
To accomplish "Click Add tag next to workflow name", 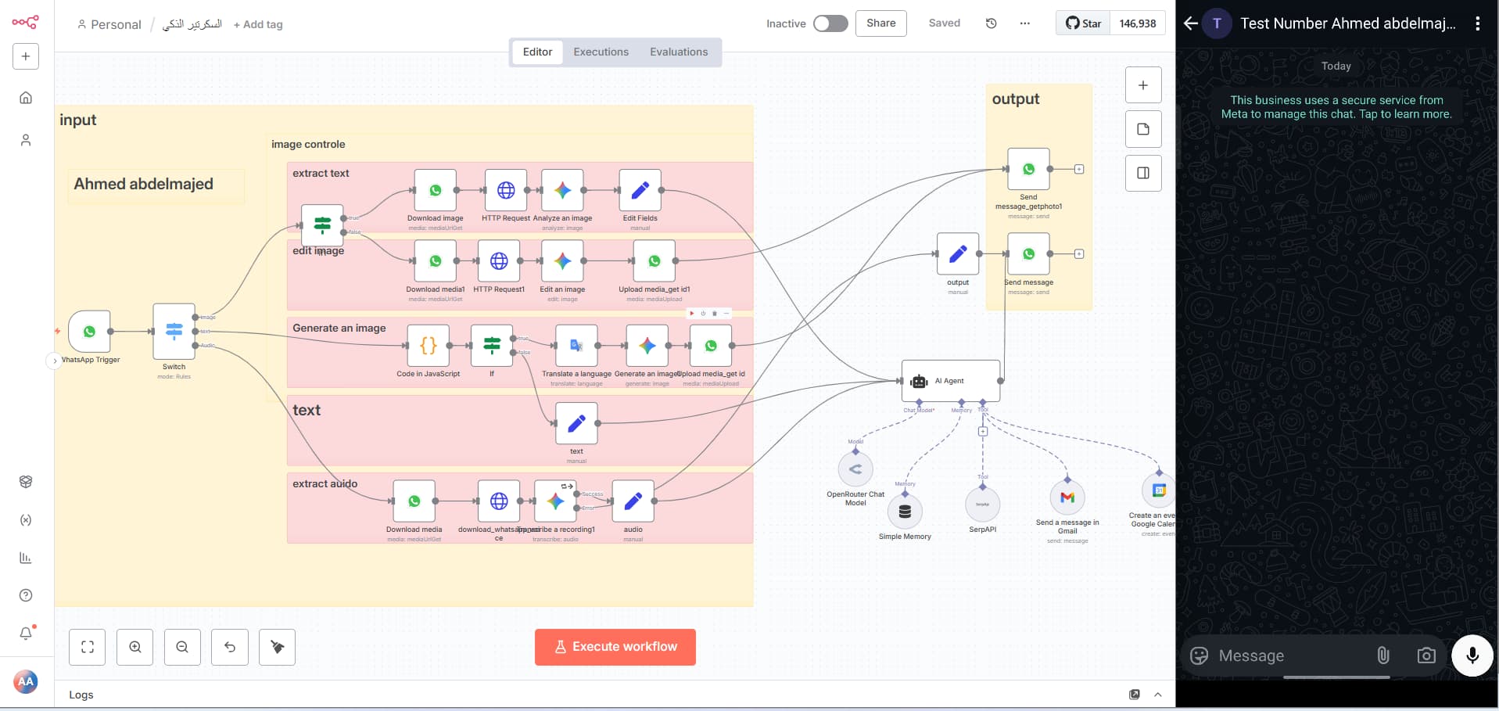I will click(x=258, y=24).
